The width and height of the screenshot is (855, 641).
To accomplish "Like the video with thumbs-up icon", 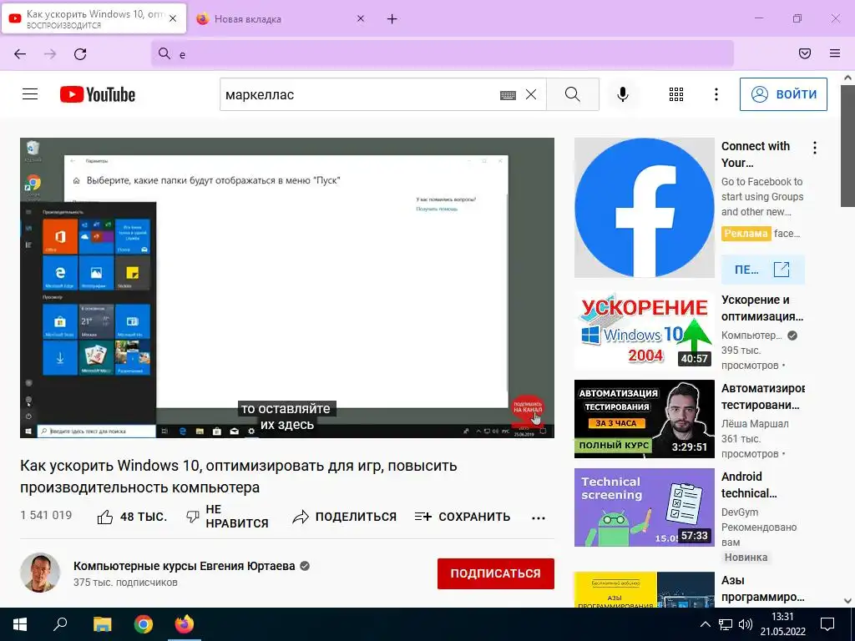I will (x=104, y=517).
